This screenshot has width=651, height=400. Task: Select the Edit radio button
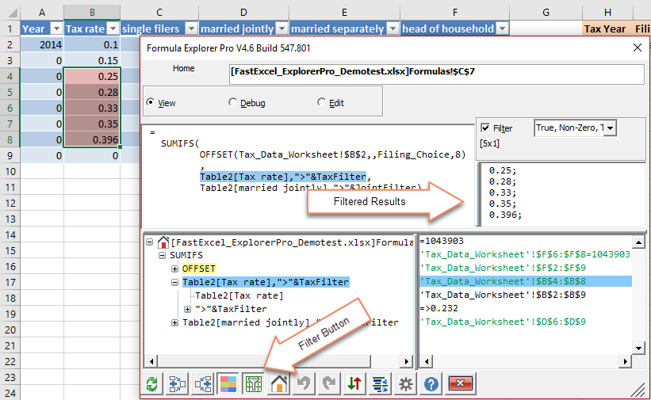click(x=321, y=102)
